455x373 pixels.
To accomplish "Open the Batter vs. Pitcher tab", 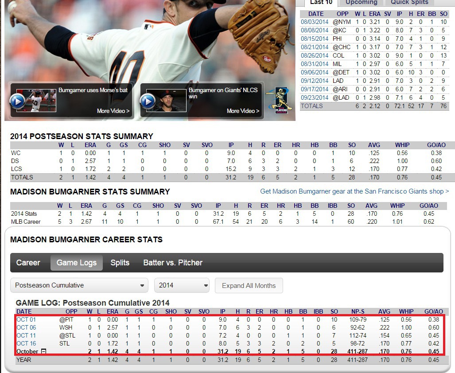I will pyautogui.click(x=173, y=263).
